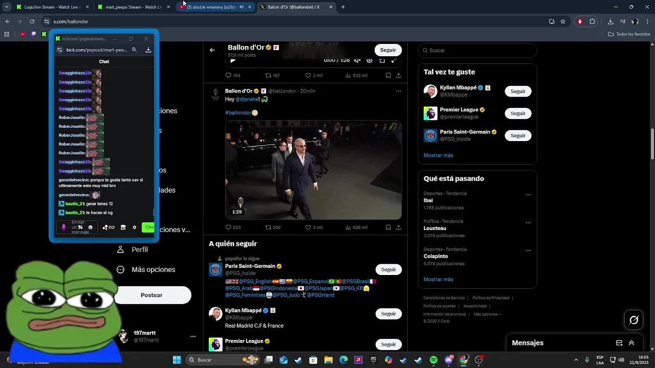Screen dimensions: 655x368
Task: View analytics of the 626 mil views post
Action: tap(356, 227)
